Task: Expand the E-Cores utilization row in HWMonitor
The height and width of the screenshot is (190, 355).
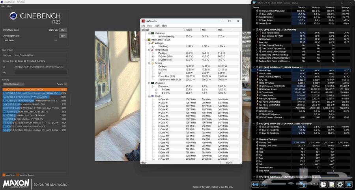Action: [x=156, y=93]
